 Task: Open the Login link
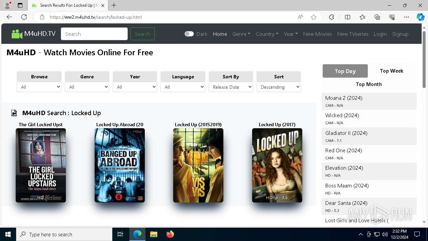(x=380, y=34)
